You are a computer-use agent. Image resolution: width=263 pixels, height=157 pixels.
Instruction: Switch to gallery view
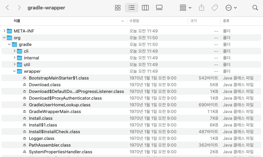(x=159, y=8)
